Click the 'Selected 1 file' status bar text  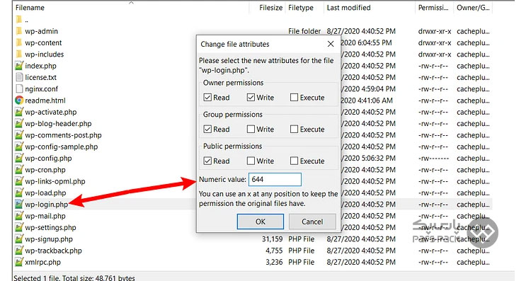[x=74, y=278]
